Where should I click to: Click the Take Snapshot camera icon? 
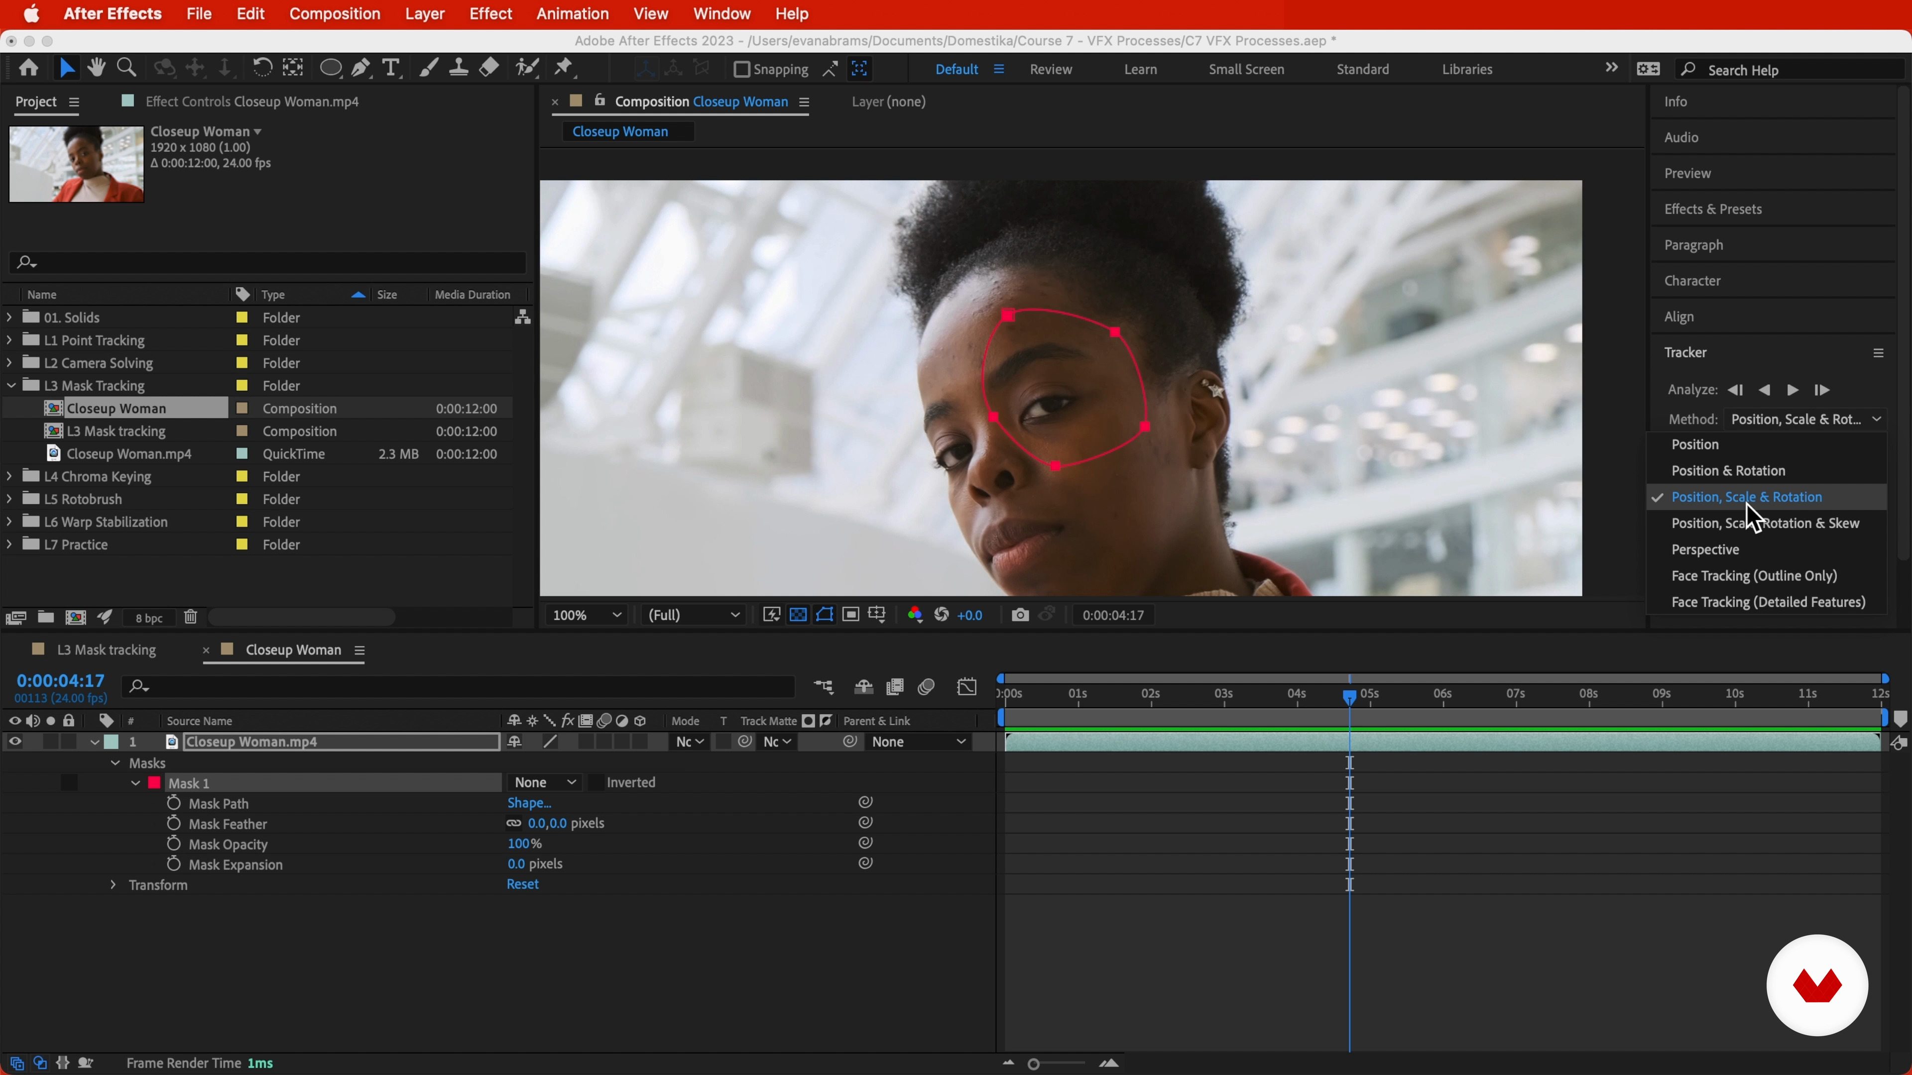coord(1020,615)
